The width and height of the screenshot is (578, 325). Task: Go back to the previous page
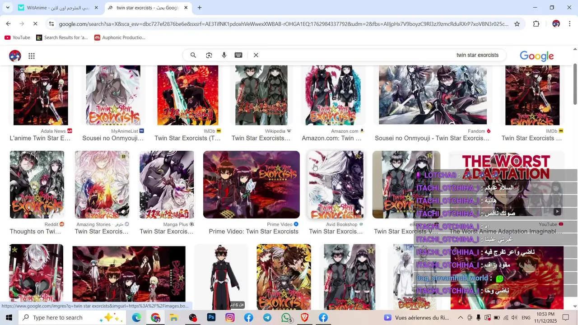9,24
